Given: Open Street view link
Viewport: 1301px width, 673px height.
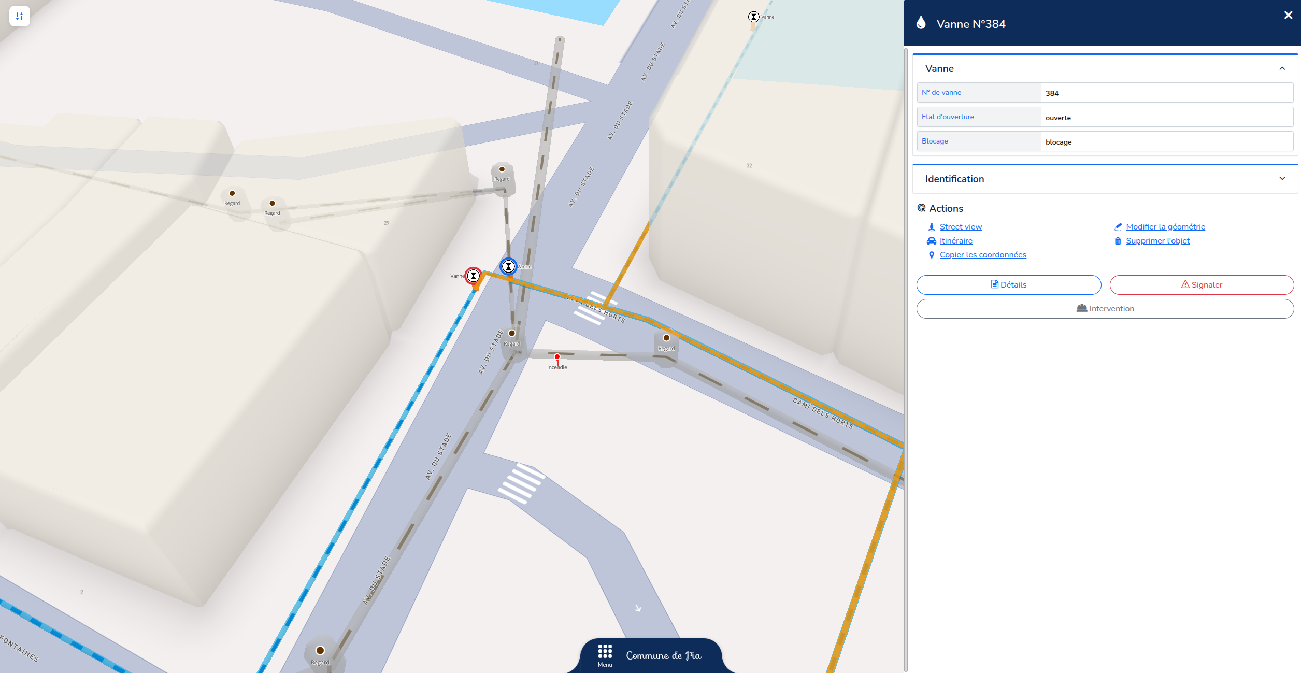Looking at the screenshot, I should pos(961,227).
